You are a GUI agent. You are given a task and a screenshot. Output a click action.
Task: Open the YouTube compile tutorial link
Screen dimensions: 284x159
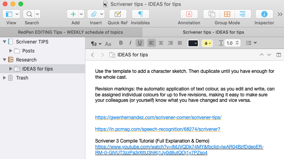point(179,150)
